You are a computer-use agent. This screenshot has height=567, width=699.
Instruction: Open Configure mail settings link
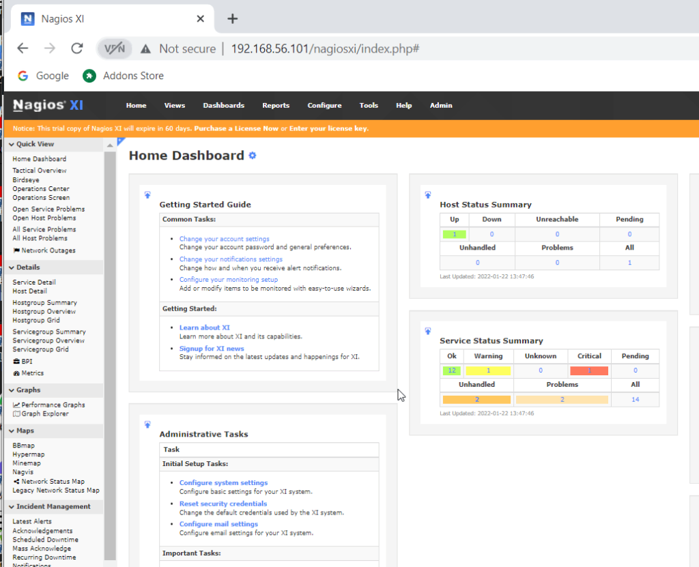coord(218,524)
